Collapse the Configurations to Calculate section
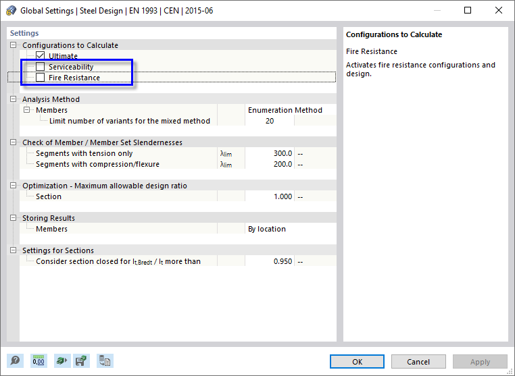The image size is (515, 376). click(13, 45)
